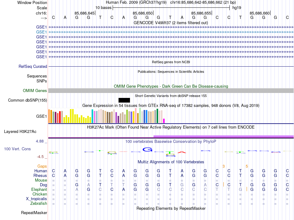Image resolution: width=294 pixels, height=220 pixels.
Task: Click the large blue G in PhyloP logo
Action: click(148, 150)
